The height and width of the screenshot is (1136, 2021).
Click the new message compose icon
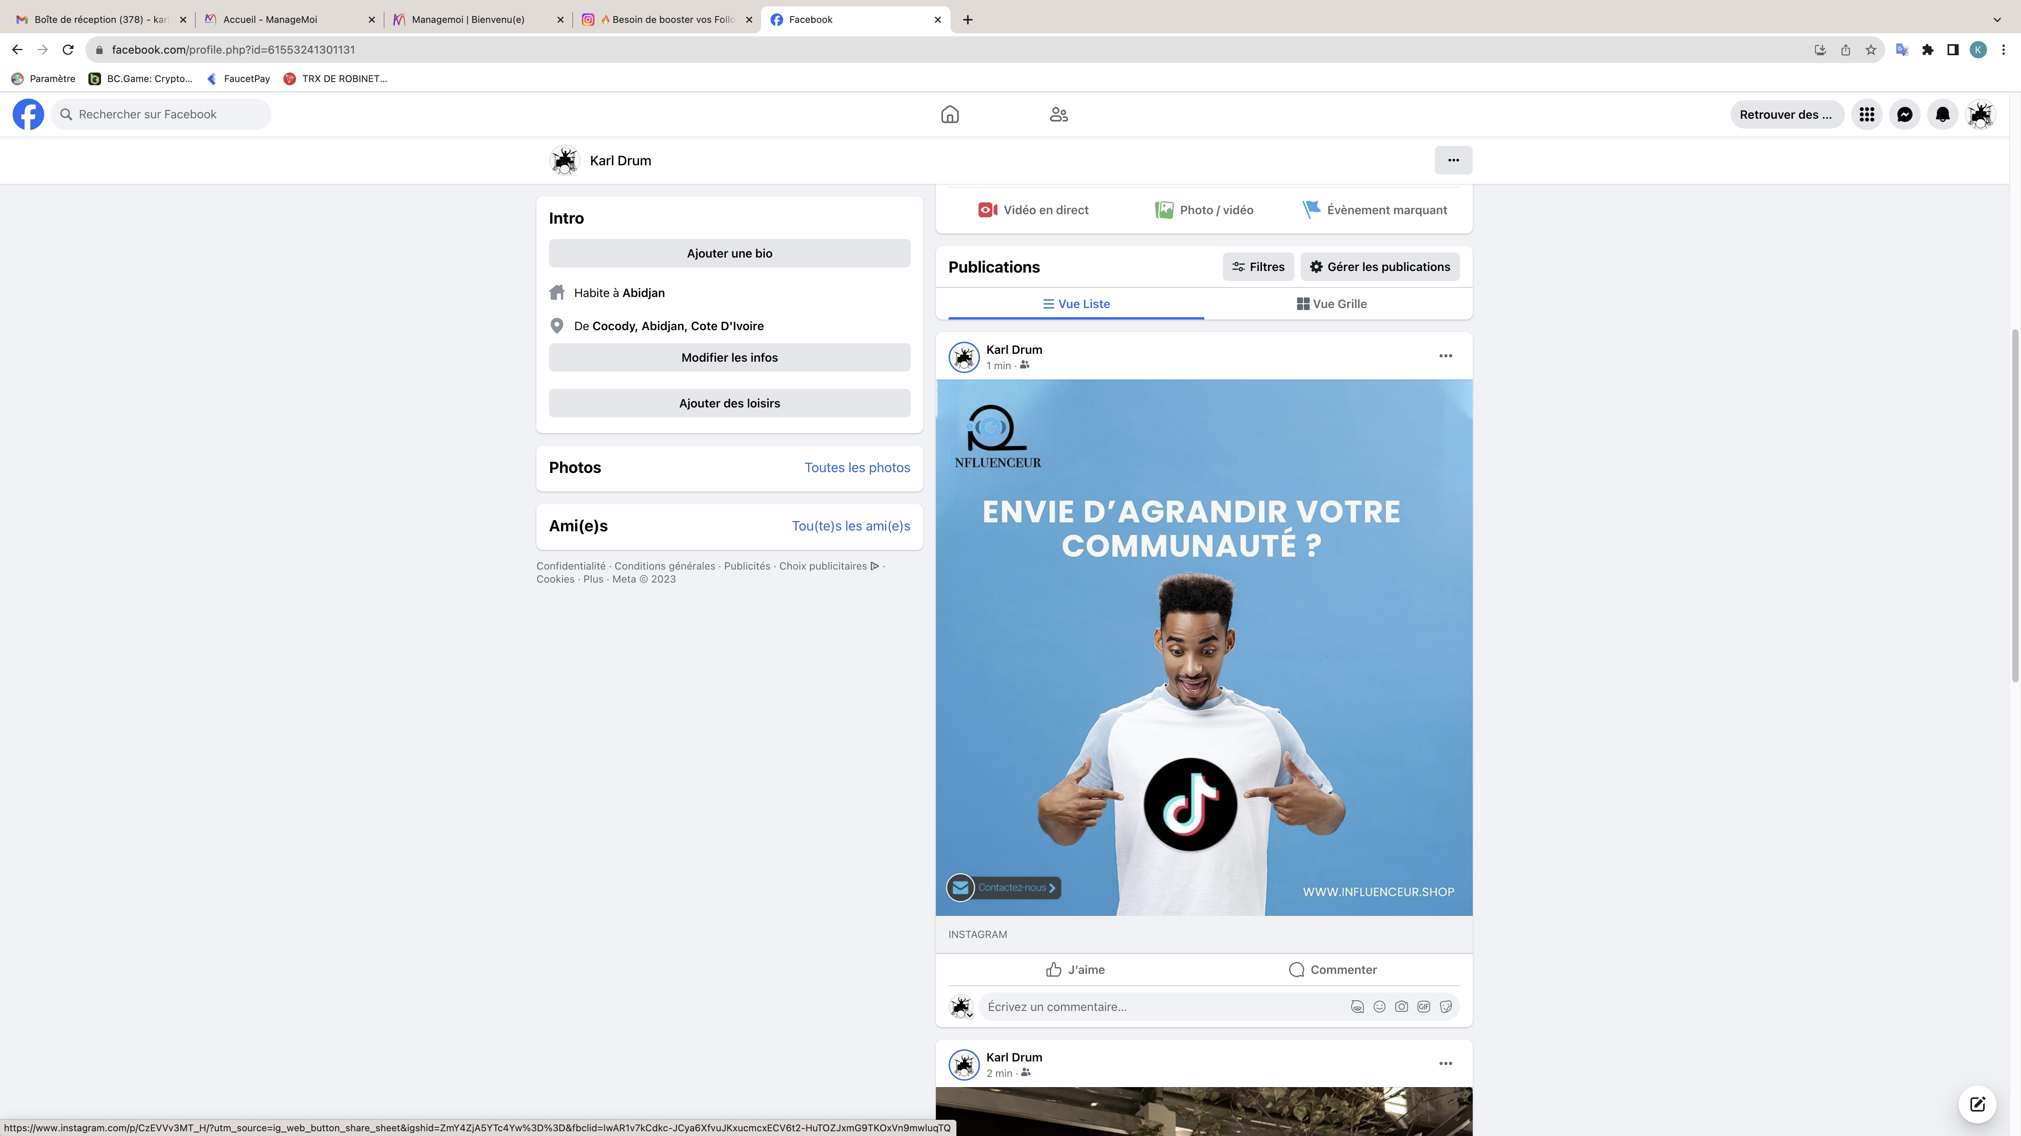point(1977,1104)
